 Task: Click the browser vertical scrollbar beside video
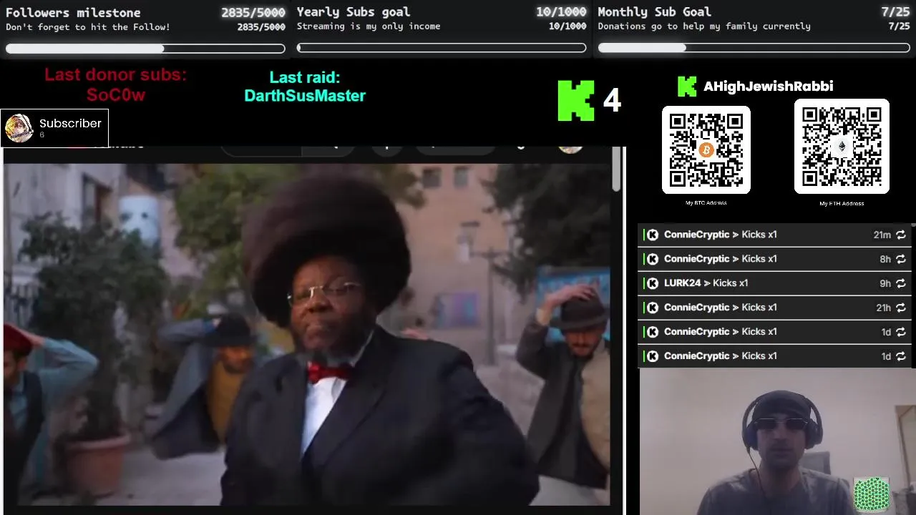pyautogui.click(x=616, y=170)
